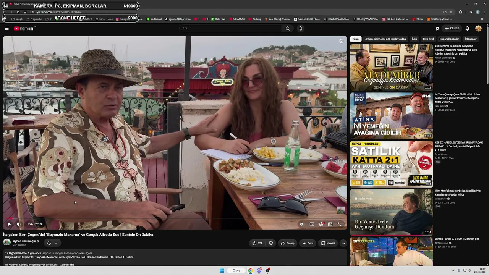Open the Satılık Katta 2+1 thumbnail
This screenshot has height=275, width=489.
click(x=392, y=164)
